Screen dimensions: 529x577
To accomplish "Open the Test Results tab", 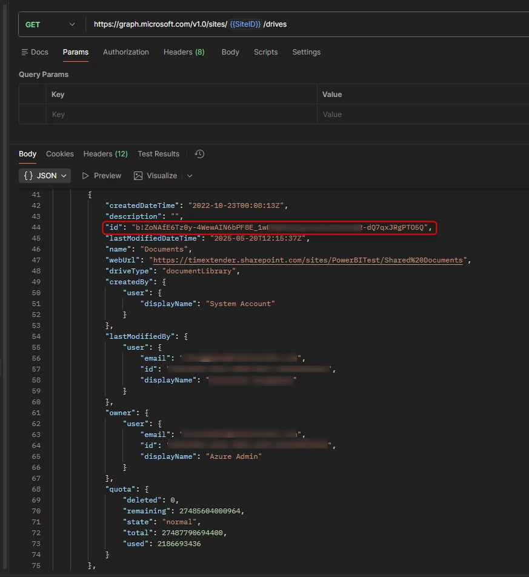I will [x=158, y=154].
